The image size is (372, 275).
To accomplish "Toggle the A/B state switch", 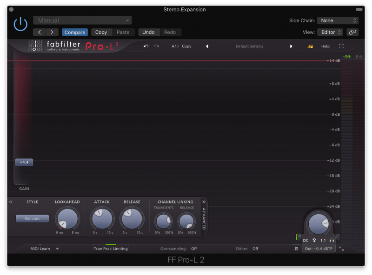I will pyautogui.click(x=175, y=46).
